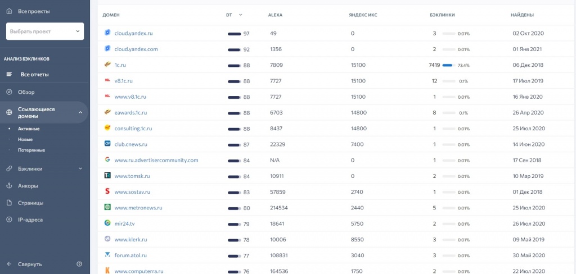Click the home icon beside Все проекты

9,11
